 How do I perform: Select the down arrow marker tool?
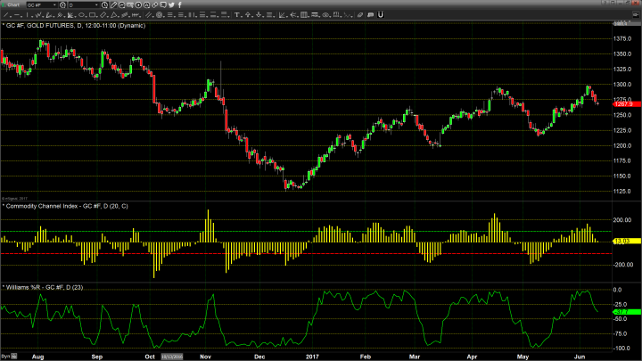[x=259, y=15]
